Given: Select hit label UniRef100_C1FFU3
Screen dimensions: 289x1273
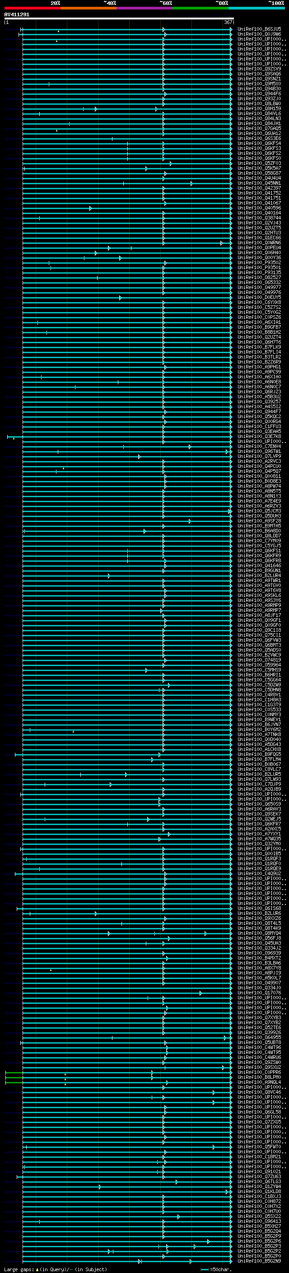Looking at the screenshot, I should [259, 426].
